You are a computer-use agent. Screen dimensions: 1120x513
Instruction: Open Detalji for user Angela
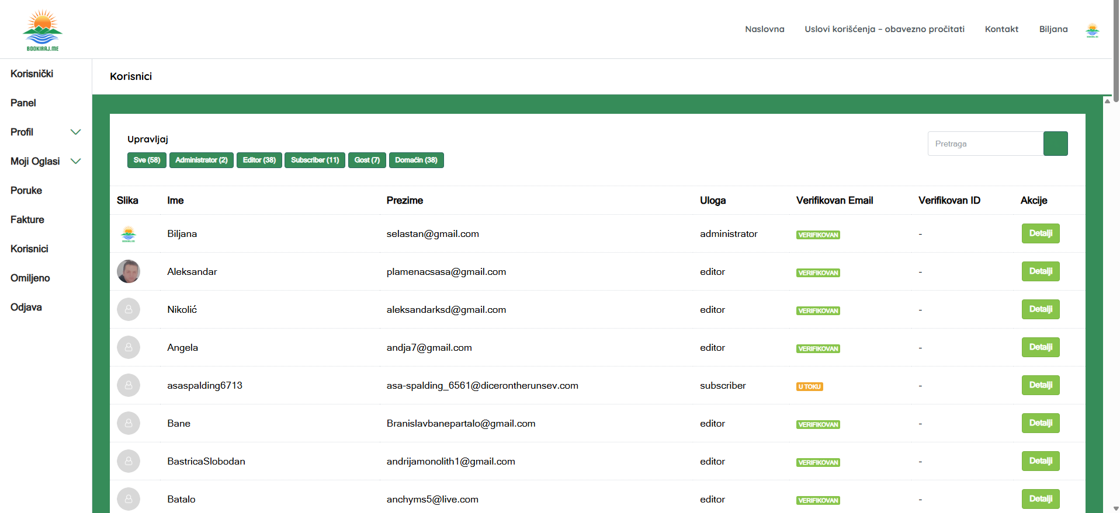[x=1040, y=347]
